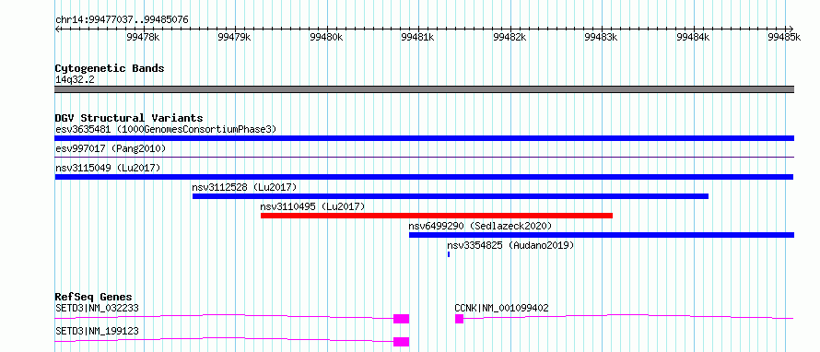The width and height of the screenshot is (820, 352).
Task: Click the CCNK magenta exon block
Action: (459, 319)
